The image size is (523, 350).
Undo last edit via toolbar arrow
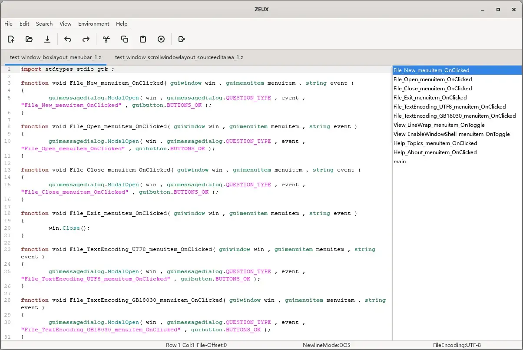(68, 39)
